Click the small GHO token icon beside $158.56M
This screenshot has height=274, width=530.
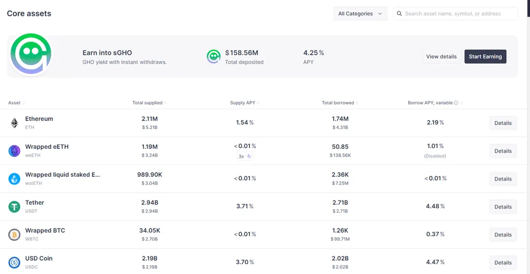coord(214,56)
